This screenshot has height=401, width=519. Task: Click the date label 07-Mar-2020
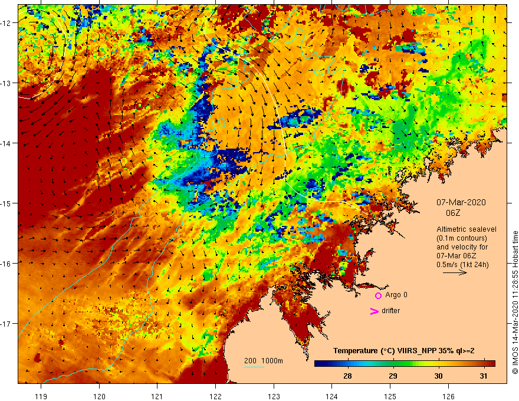pyautogui.click(x=461, y=202)
